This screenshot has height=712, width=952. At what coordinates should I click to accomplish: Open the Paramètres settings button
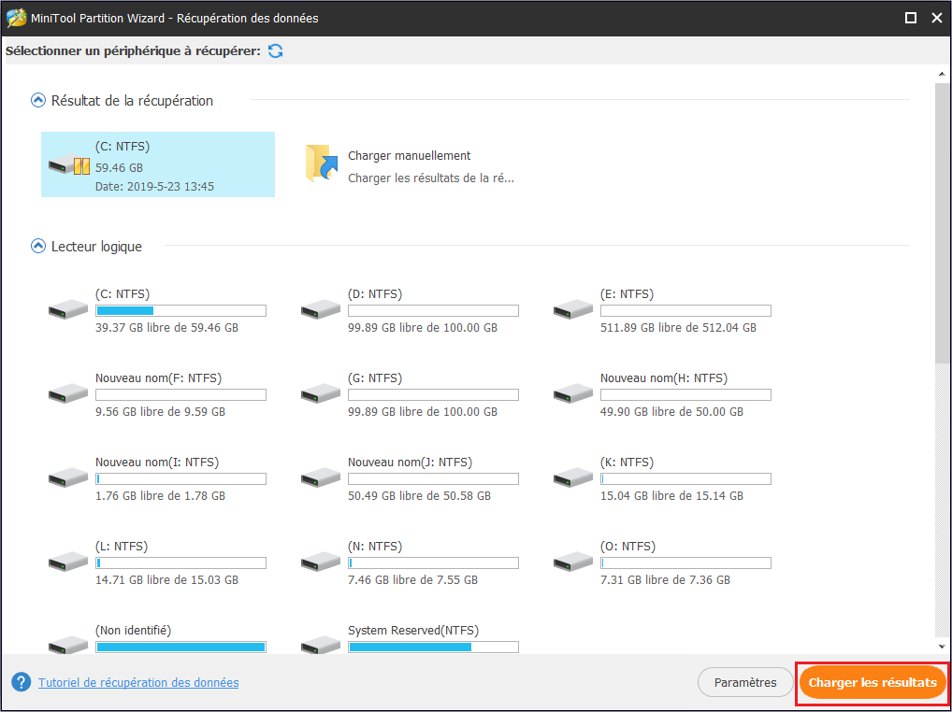coord(745,682)
